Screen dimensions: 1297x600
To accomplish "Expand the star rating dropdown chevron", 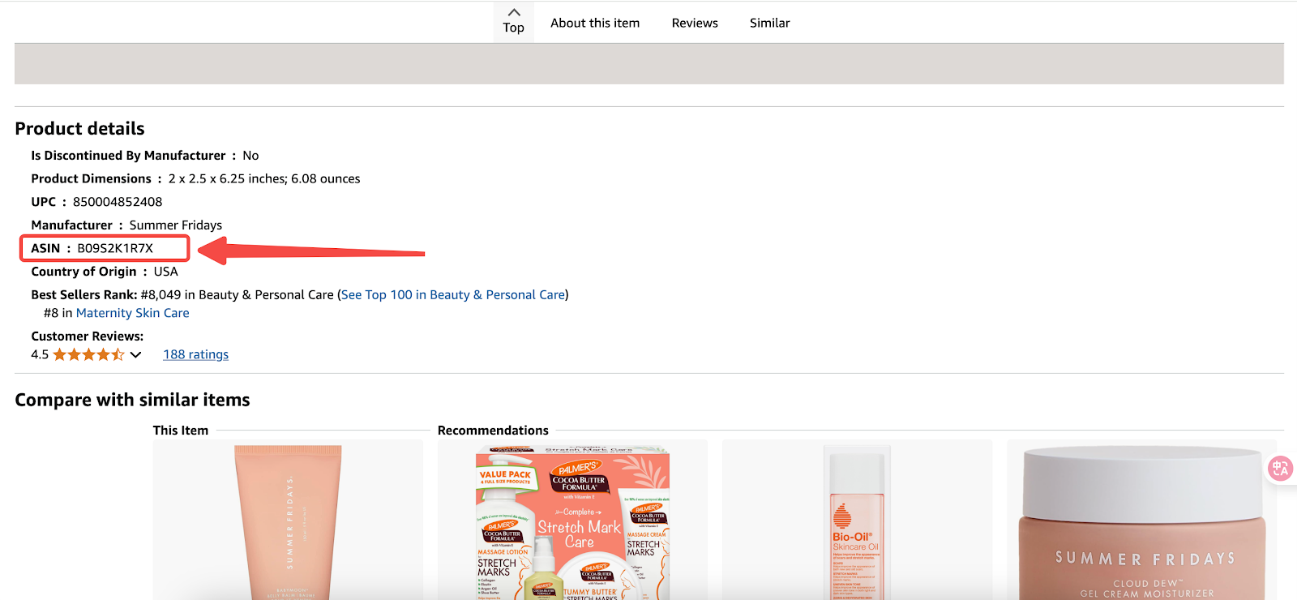I will click(135, 354).
